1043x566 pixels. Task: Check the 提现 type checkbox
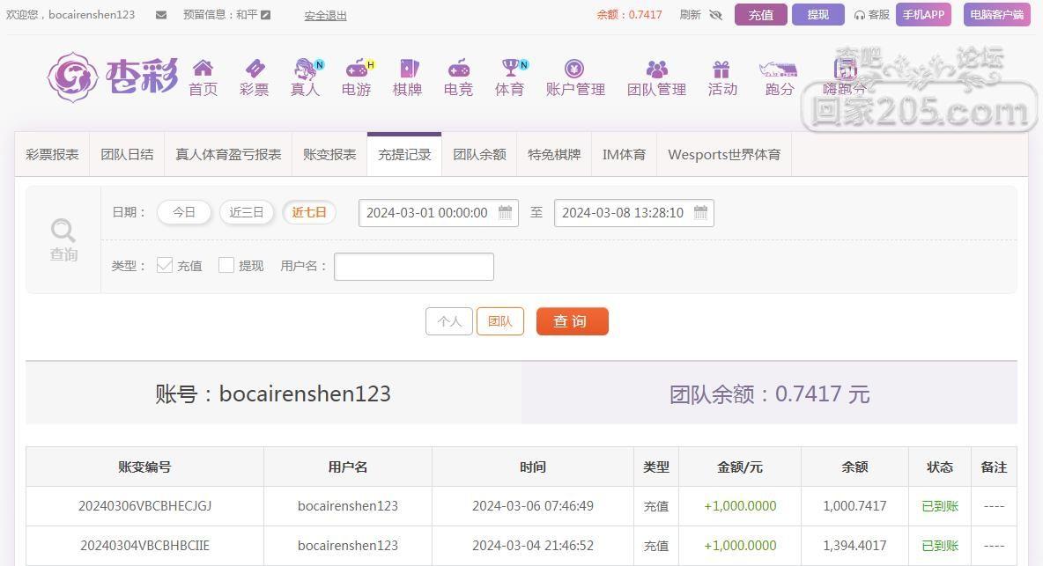click(226, 265)
